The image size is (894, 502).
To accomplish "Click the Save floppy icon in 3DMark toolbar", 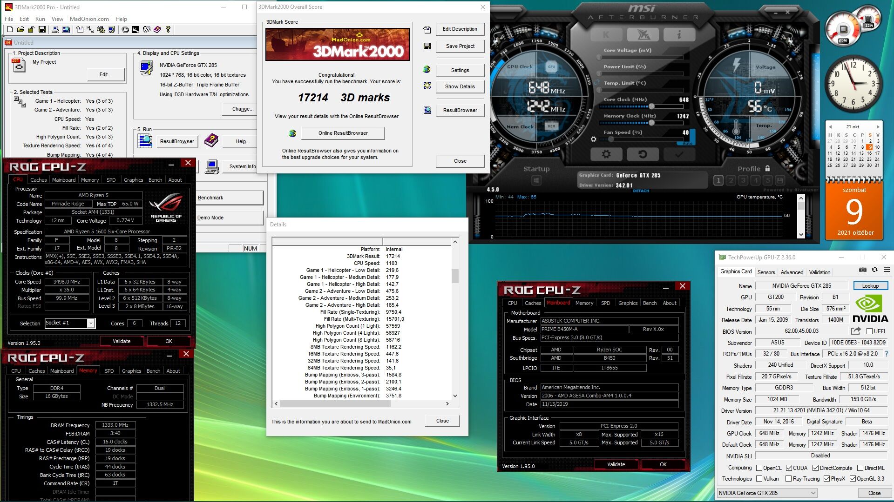I will (42, 30).
